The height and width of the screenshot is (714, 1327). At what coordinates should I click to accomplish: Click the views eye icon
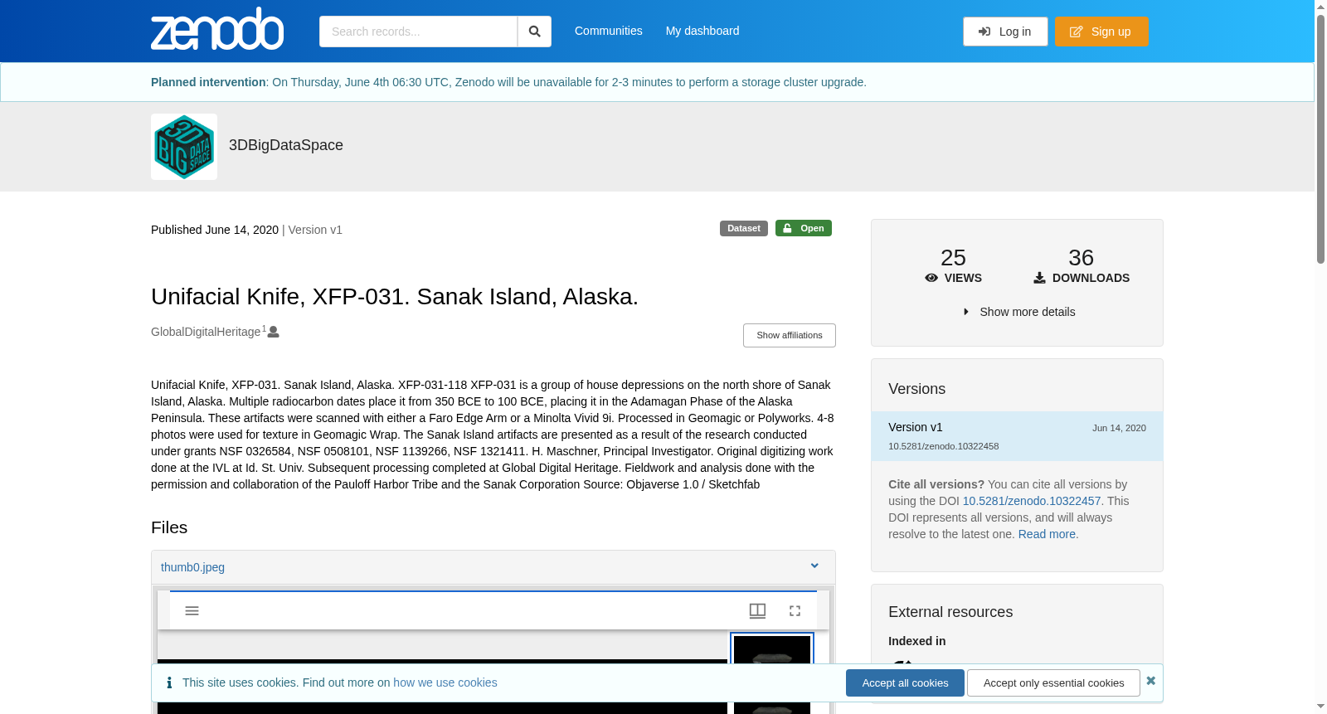click(931, 278)
